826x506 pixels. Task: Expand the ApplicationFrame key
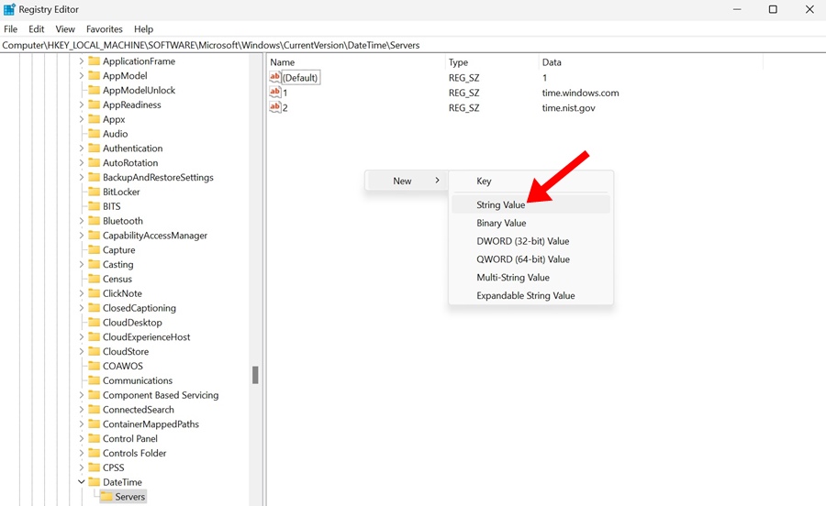click(x=81, y=61)
